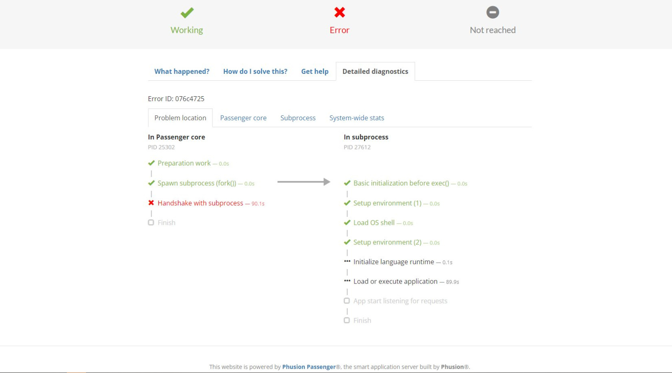This screenshot has height=373, width=672.
Task: Switch to How do I solve this? tab
Action: [x=255, y=71]
